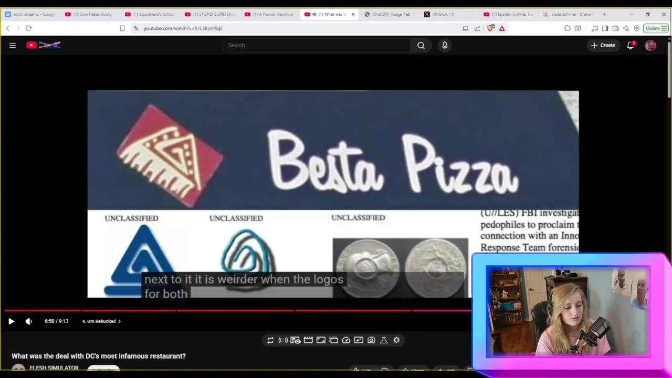Go back with browser back arrow
The height and width of the screenshot is (378, 672).
[7, 28]
